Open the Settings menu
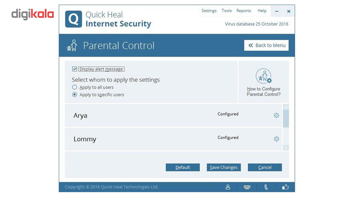Viewport: 360px width, 197px height. tap(209, 10)
